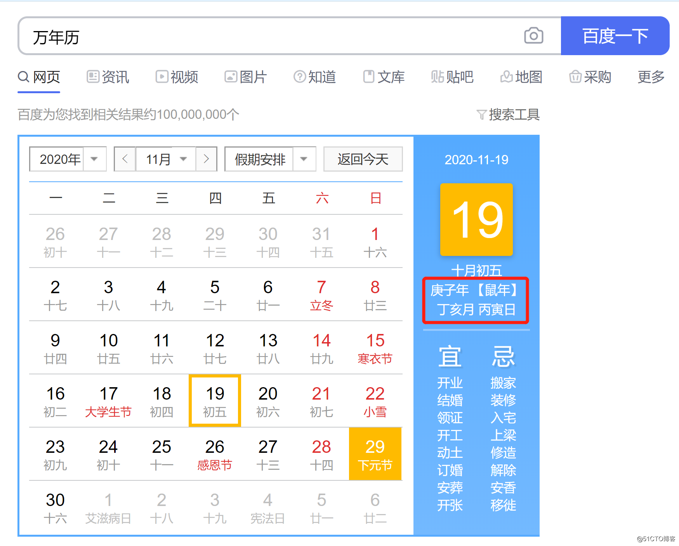679x546 pixels.
Task: Select November 22 小雪 date
Action: [x=375, y=401]
